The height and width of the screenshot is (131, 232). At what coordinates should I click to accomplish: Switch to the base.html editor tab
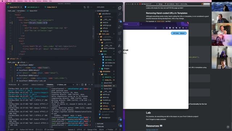click(x=14, y=7)
